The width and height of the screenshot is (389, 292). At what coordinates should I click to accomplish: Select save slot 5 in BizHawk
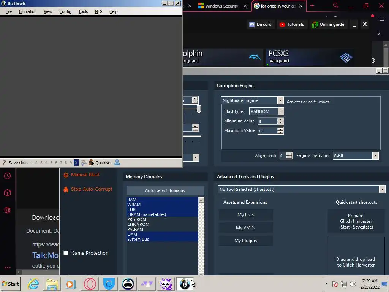click(51, 163)
